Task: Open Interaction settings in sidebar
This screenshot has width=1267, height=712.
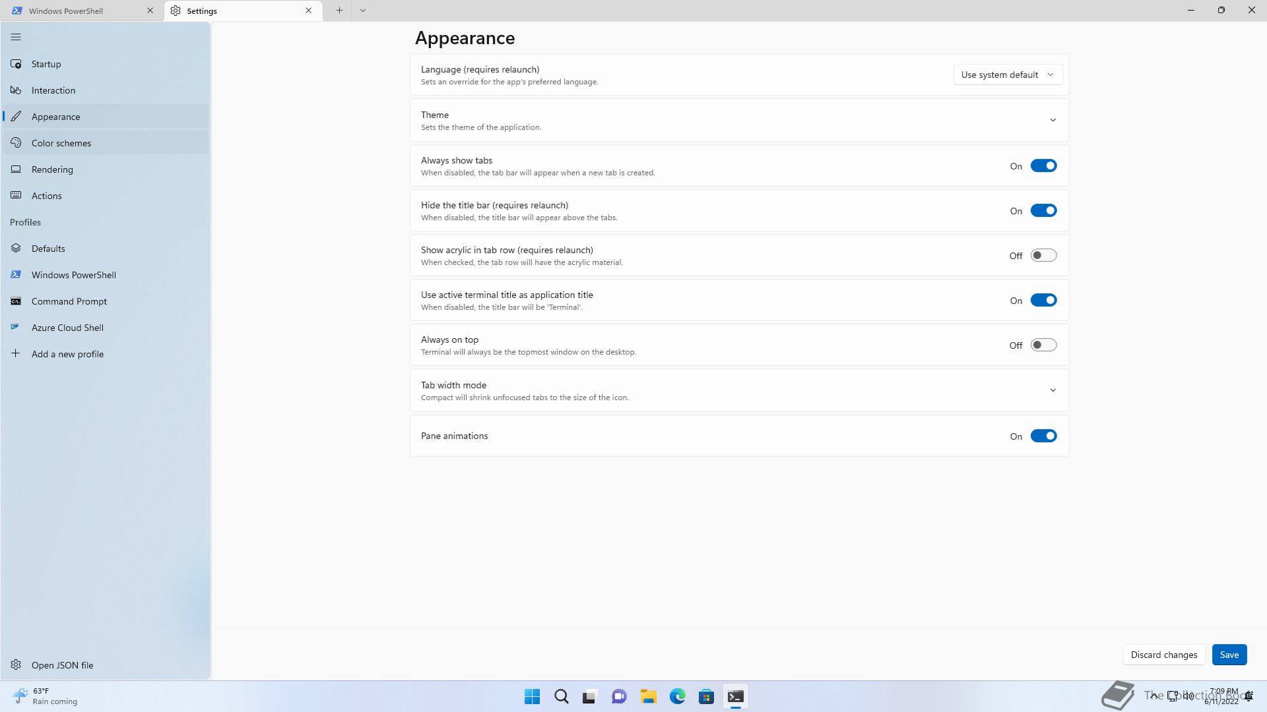Action: pyautogui.click(x=53, y=90)
